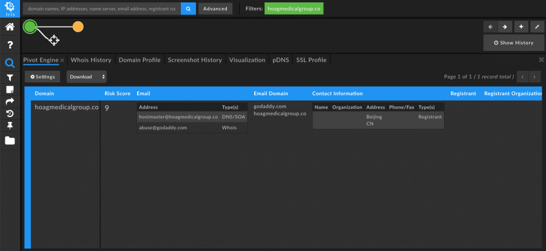The height and width of the screenshot is (251, 546).
Task: Focus the domain search input field
Action: click(x=102, y=8)
